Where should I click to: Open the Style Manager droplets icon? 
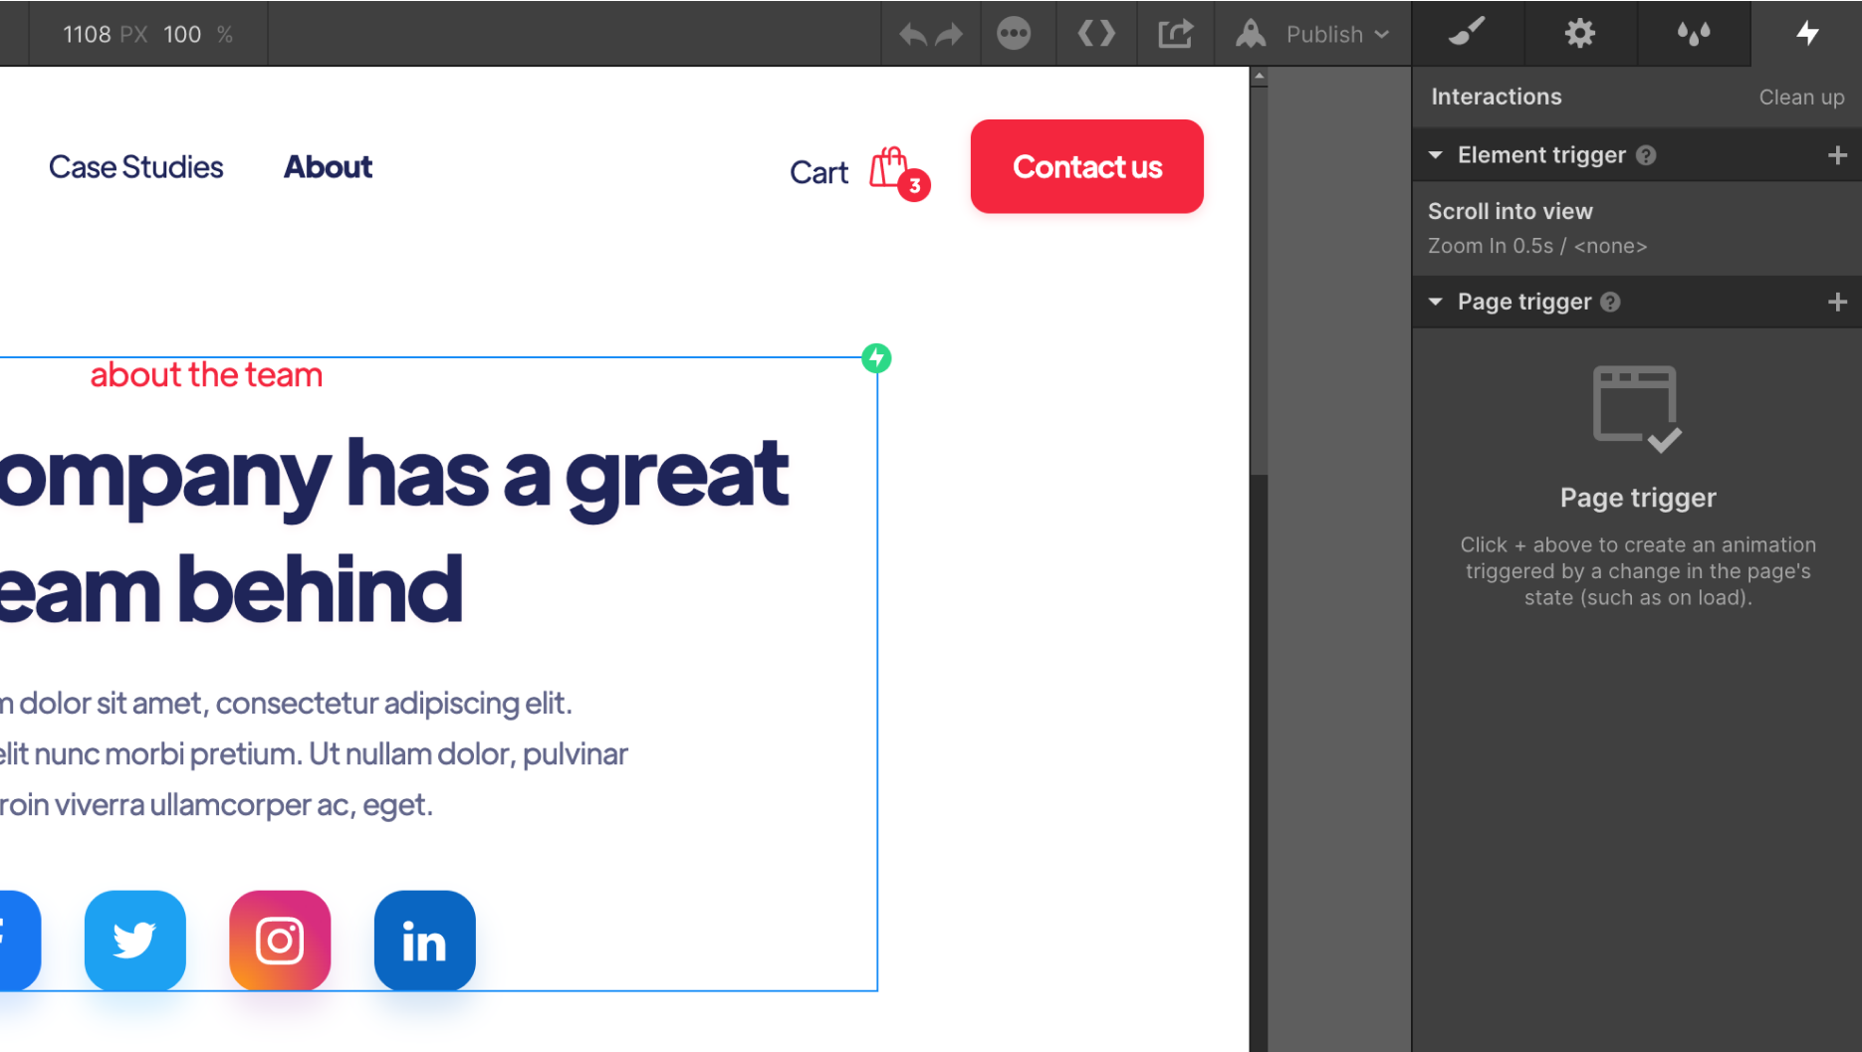click(1694, 33)
